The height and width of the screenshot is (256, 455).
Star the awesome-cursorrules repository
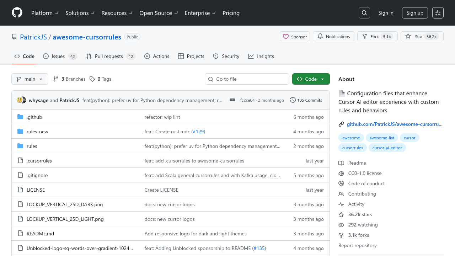coord(422,36)
